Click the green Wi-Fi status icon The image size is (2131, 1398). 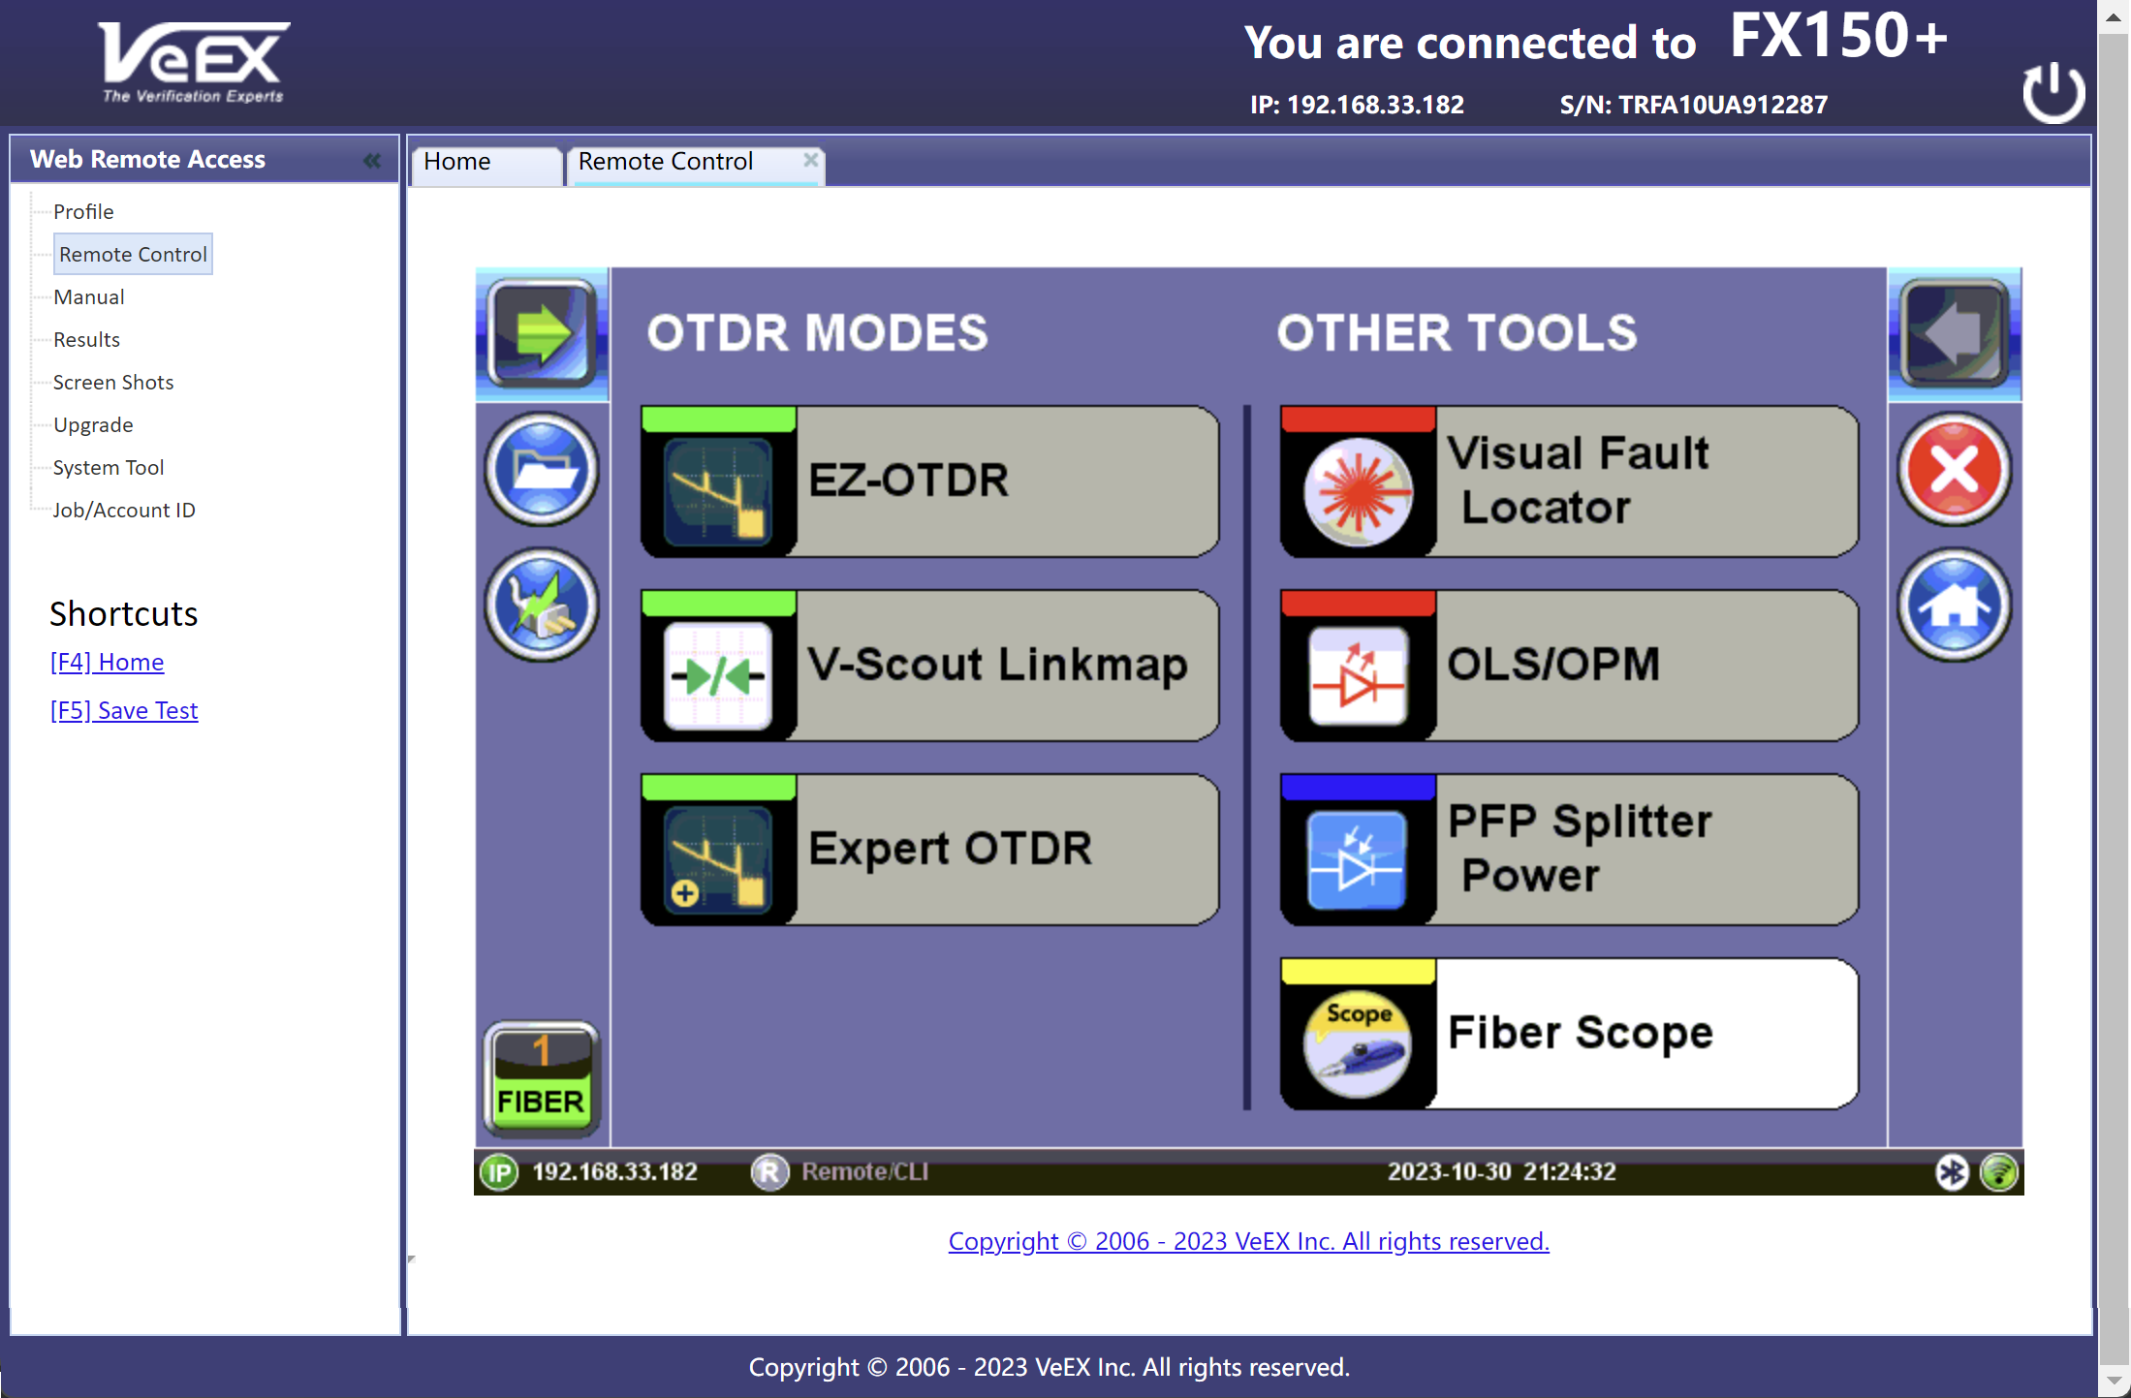(x=1999, y=1172)
